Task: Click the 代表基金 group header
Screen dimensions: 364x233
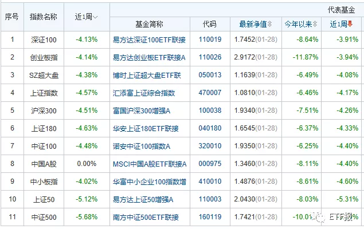Action: click(341, 10)
